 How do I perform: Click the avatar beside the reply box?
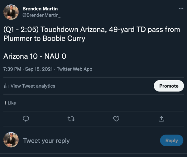click(11, 140)
